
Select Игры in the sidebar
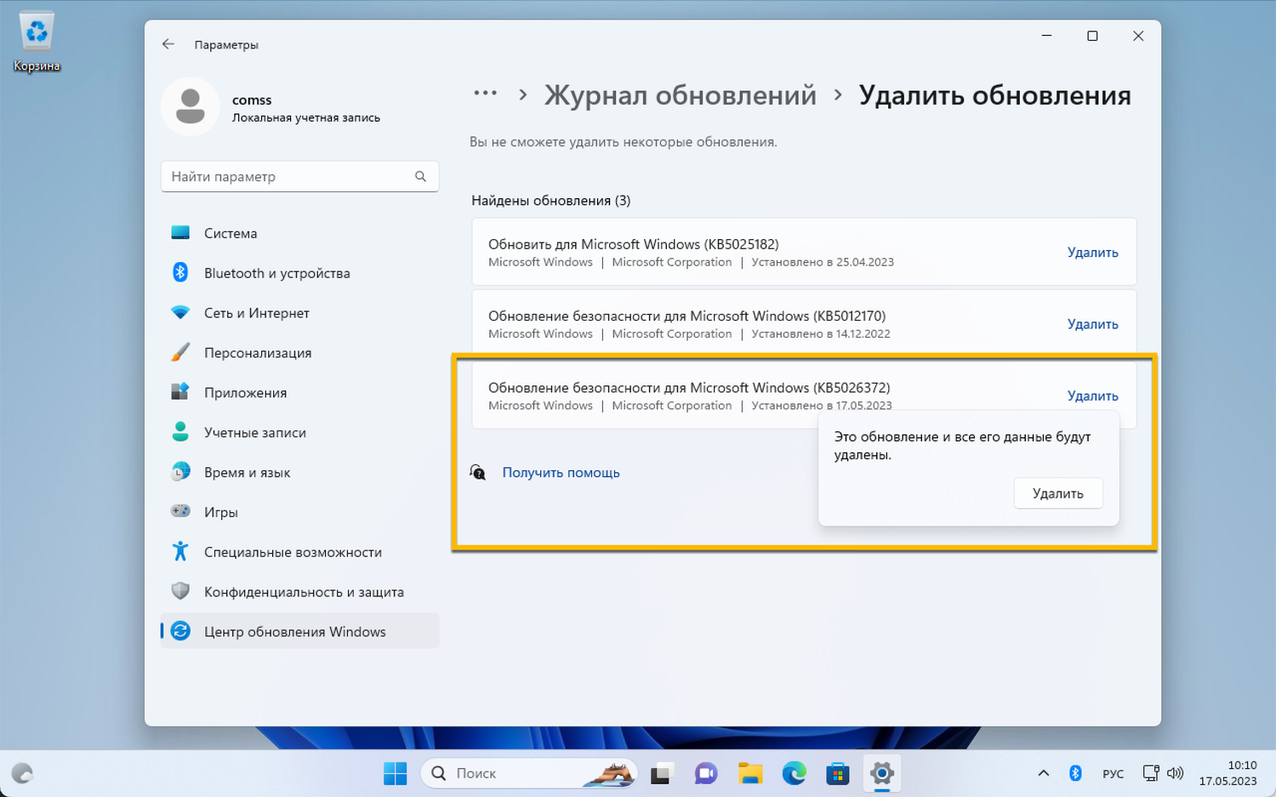299,512
